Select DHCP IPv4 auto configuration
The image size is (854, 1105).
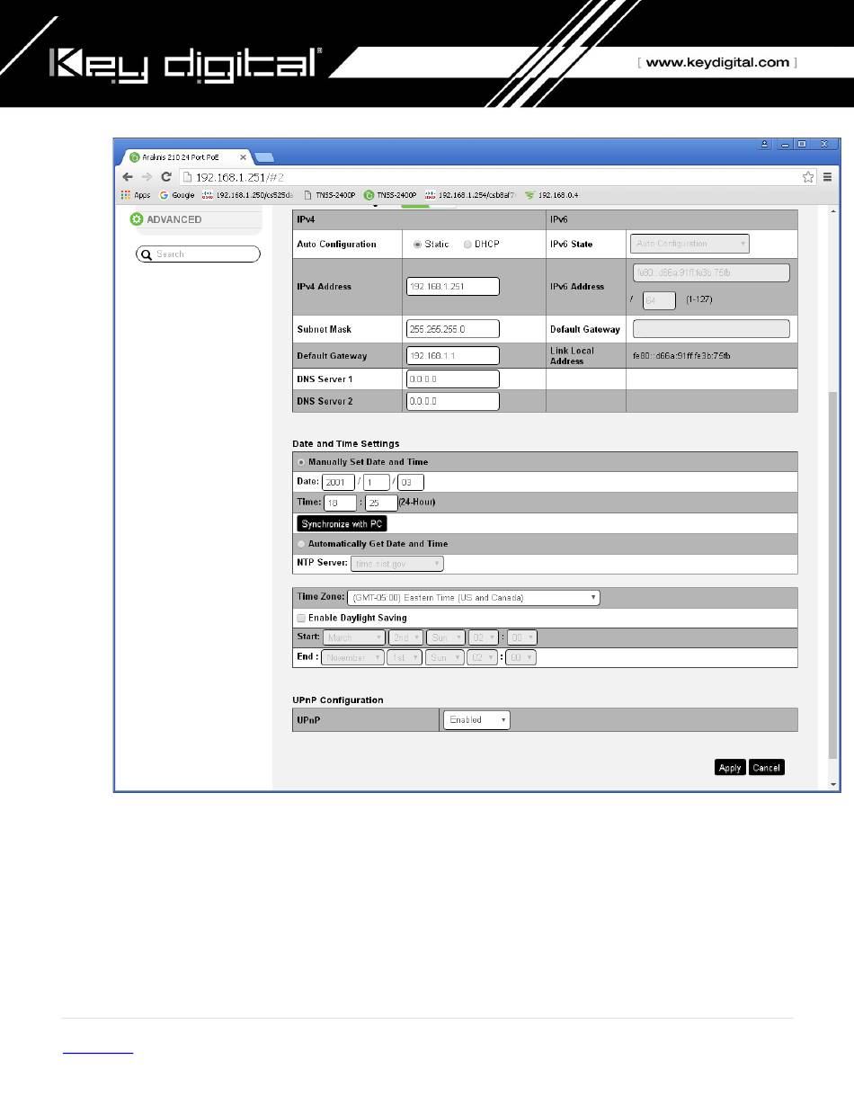467,245
